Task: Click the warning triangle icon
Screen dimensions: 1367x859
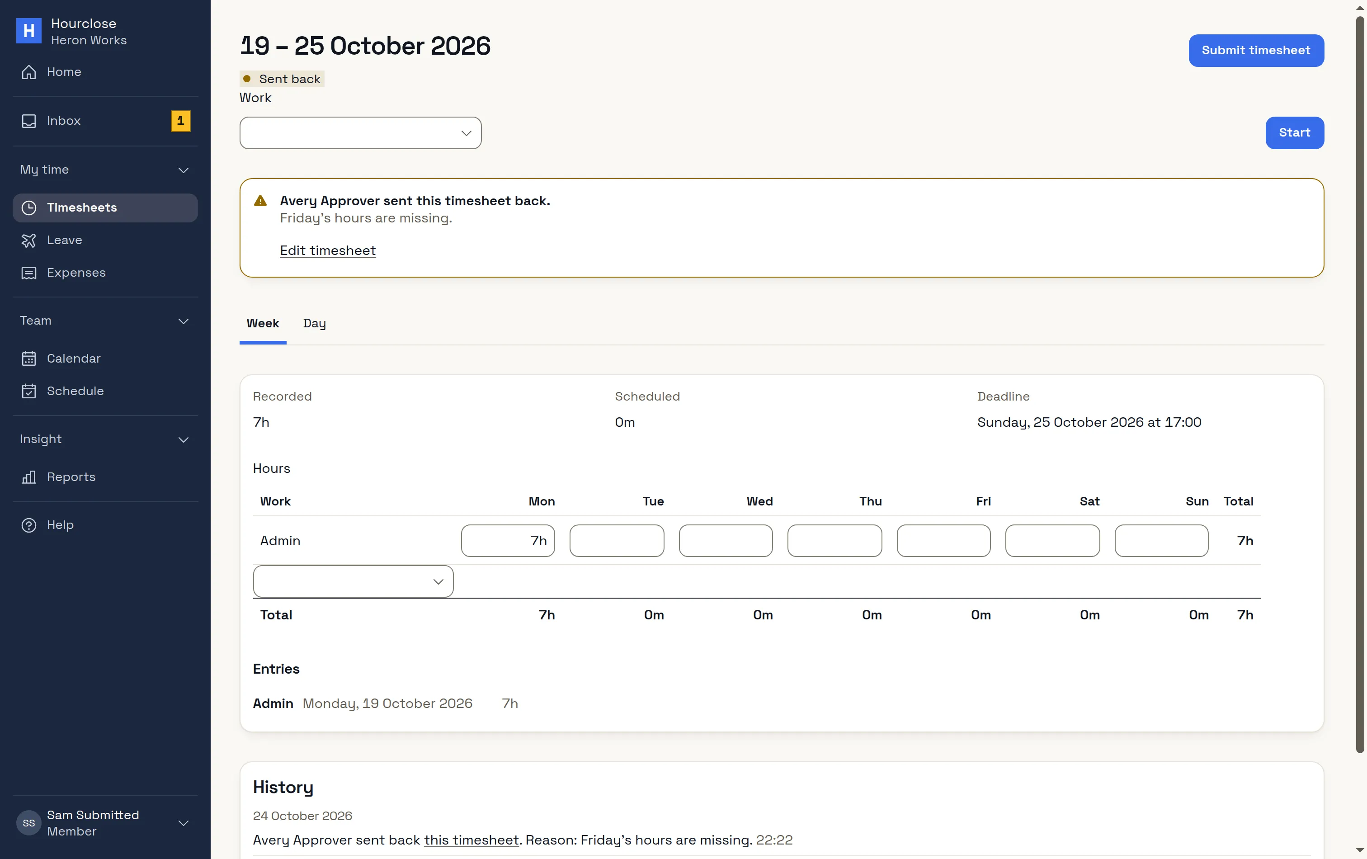Action: pos(260,201)
